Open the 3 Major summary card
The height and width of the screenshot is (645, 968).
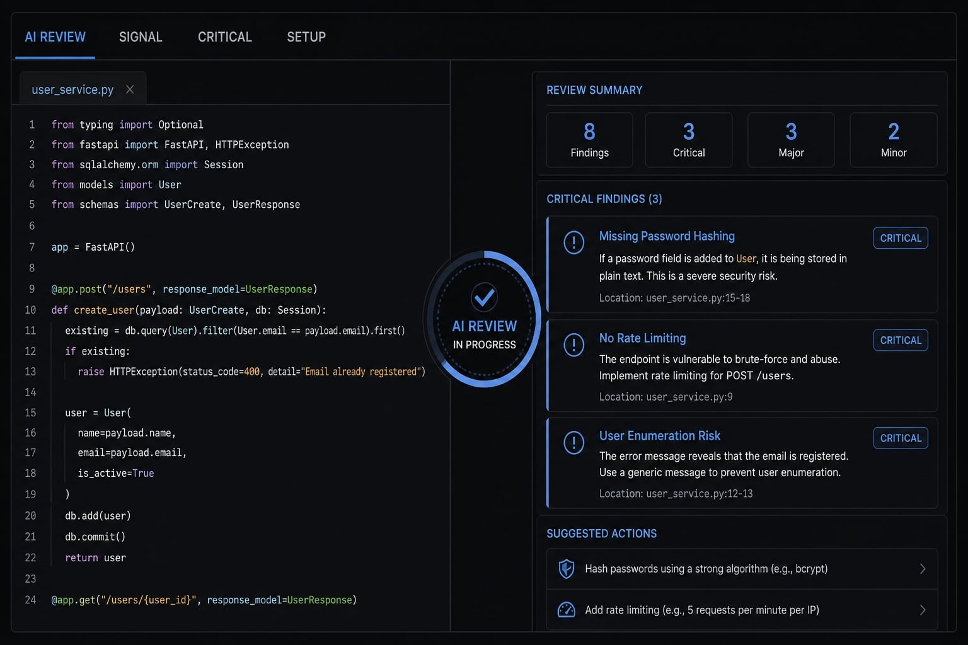(x=791, y=140)
